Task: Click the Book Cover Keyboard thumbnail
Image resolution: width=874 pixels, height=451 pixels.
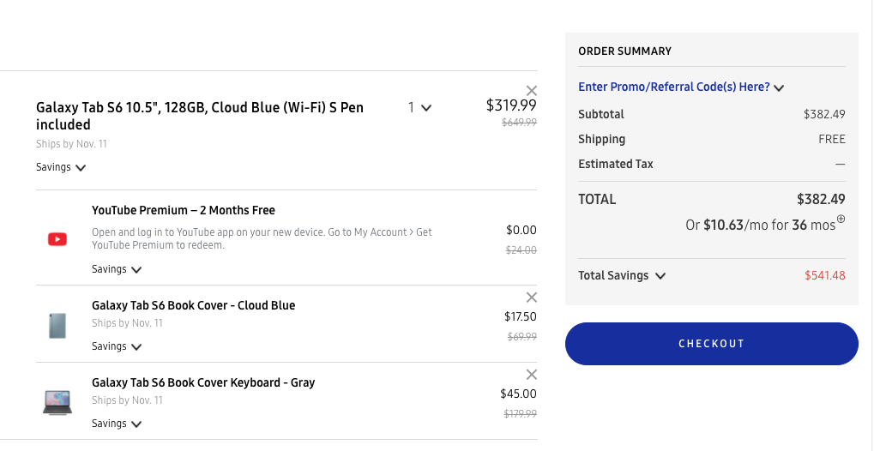Action: [57, 401]
